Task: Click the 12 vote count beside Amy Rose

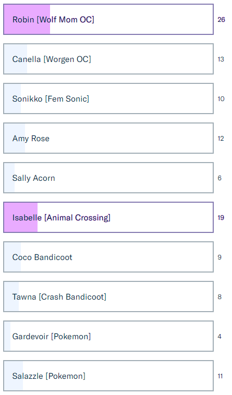Action: tap(221, 138)
